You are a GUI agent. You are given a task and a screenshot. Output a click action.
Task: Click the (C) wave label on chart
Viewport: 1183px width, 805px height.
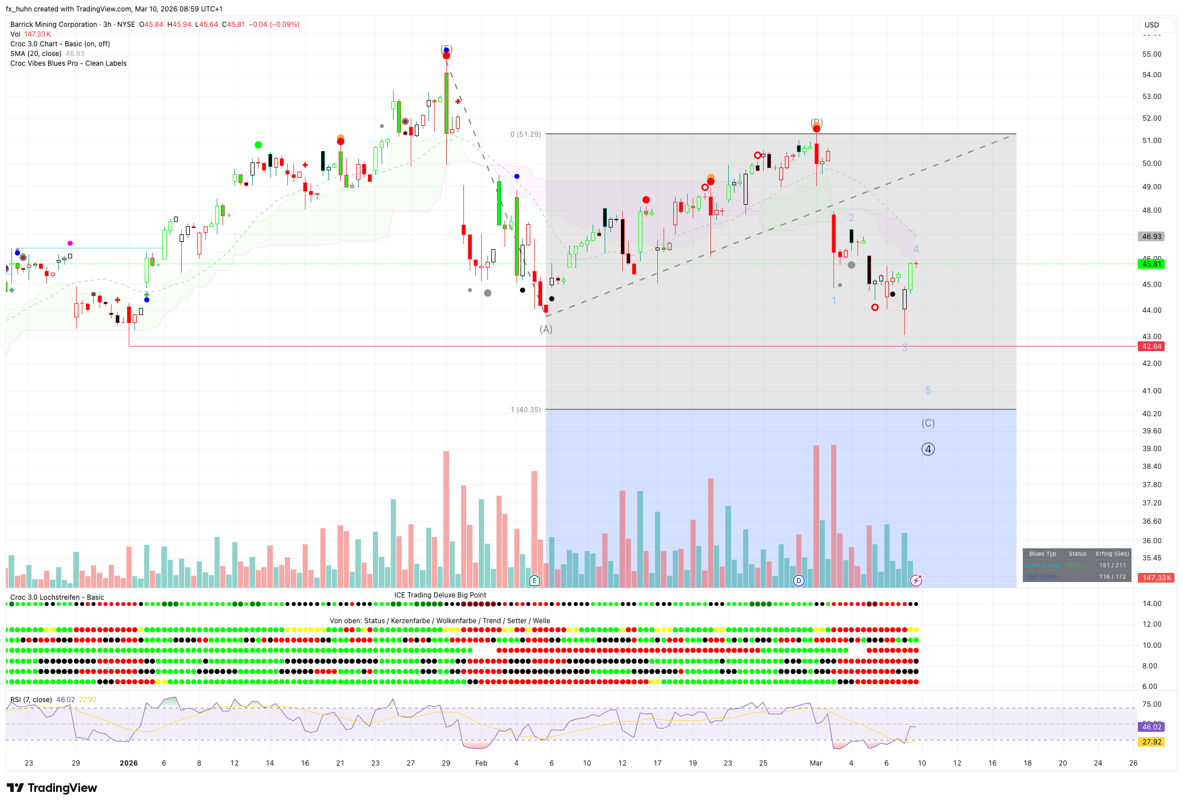(x=928, y=423)
